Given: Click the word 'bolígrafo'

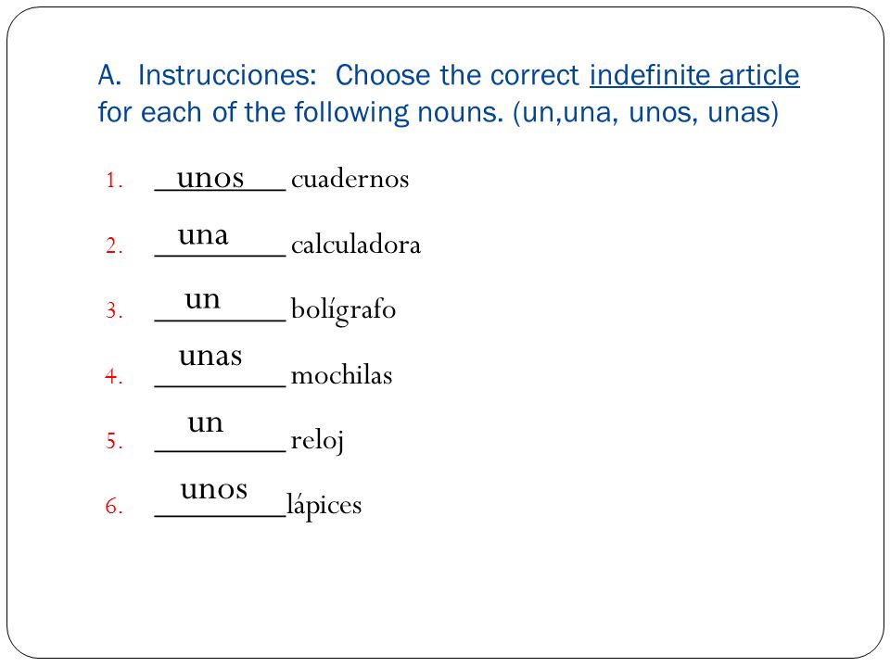Looking at the screenshot, I should coord(343,311).
